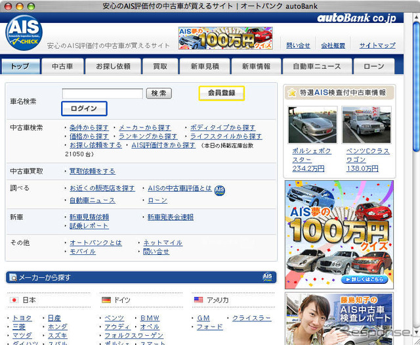
Task: Click GM maker link
Action: (x=203, y=318)
